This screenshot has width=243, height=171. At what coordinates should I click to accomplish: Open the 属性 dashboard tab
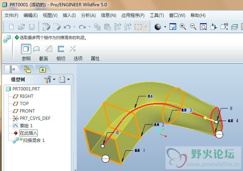coord(95,58)
